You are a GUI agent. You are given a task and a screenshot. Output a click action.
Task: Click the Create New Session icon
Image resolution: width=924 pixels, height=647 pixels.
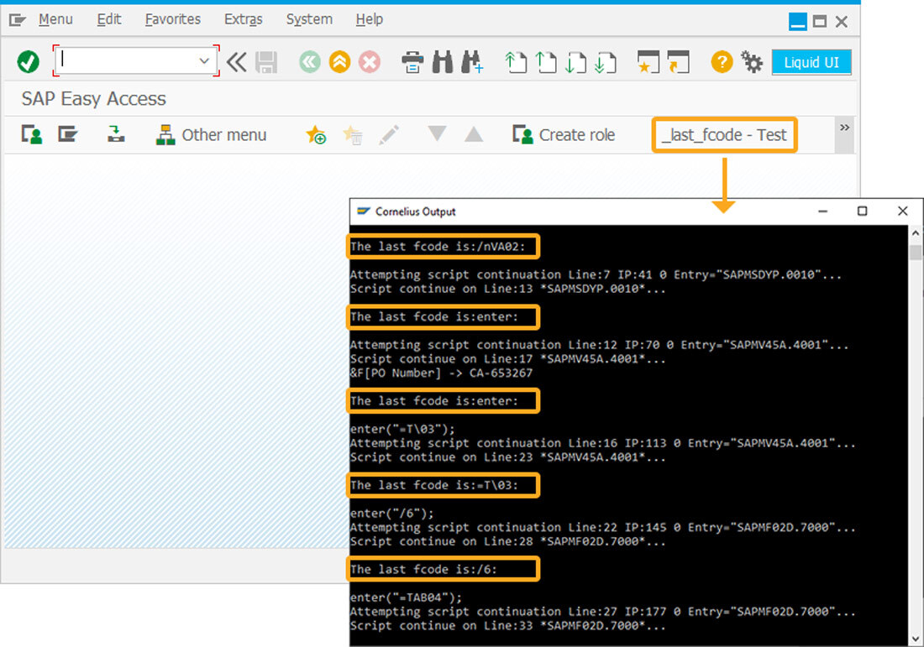click(648, 62)
